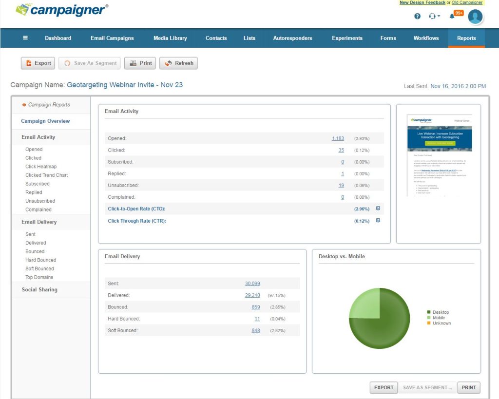This screenshot has height=399, width=499.
Task: Click the Old Campaigner link
Action: [x=468, y=2]
